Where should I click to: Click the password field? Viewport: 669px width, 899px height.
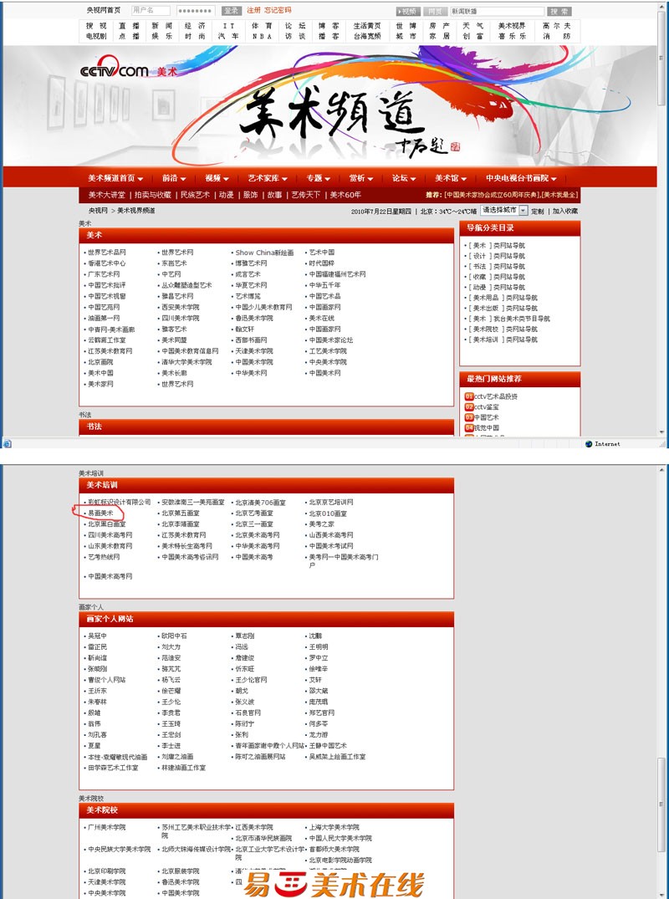click(x=195, y=10)
